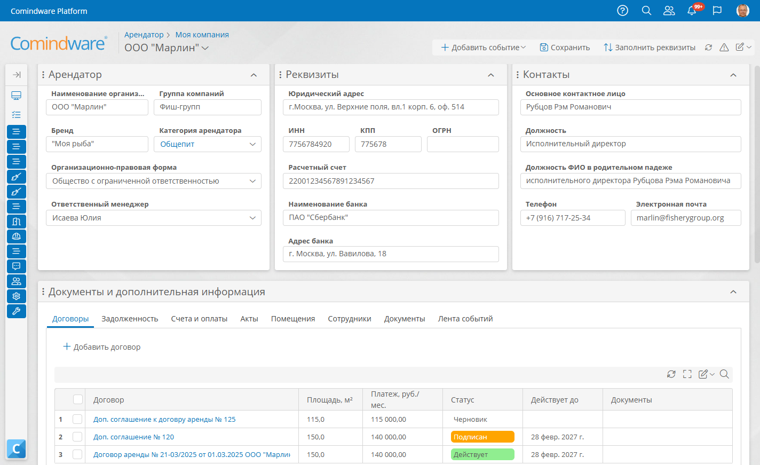Collapse the Реквизиты panel
The height and width of the screenshot is (465, 760).
click(x=491, y=75)
